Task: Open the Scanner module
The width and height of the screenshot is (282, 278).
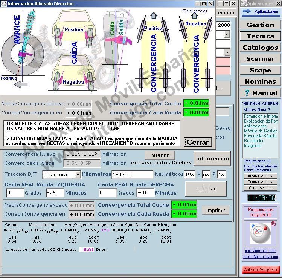Action: (260, 59)
